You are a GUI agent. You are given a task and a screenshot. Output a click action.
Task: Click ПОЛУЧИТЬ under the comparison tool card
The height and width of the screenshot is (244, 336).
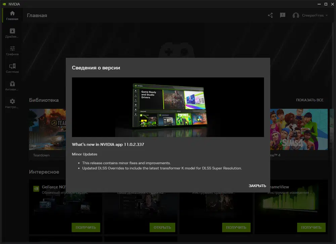[236, 227]
